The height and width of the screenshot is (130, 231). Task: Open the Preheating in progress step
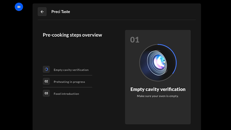(69, 82)
